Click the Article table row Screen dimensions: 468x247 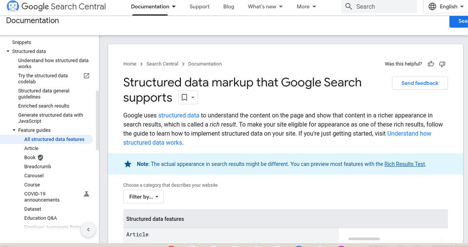click(231, 235)
